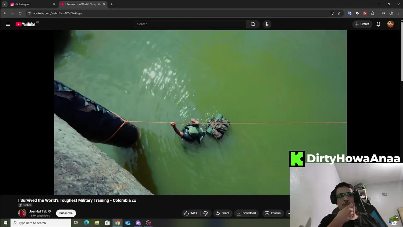Install app icon in the address bar
Screen dimensions: 403x227
[x=332, y=13]
